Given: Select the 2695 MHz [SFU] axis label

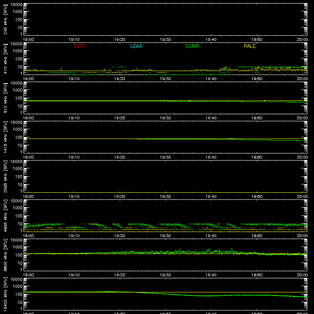Looking at the screenshot, I should pos(5,176).
